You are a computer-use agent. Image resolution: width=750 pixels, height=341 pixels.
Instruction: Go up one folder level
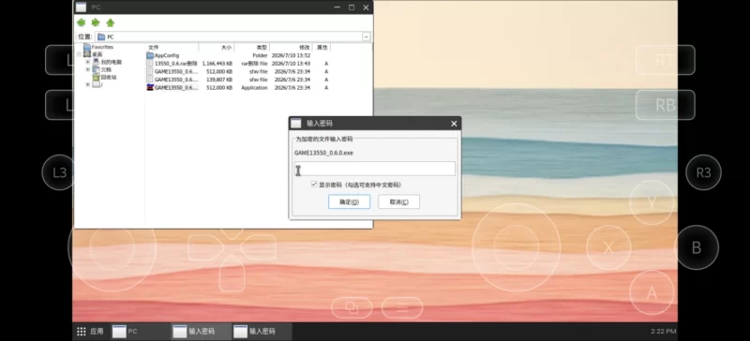(110, 22)
